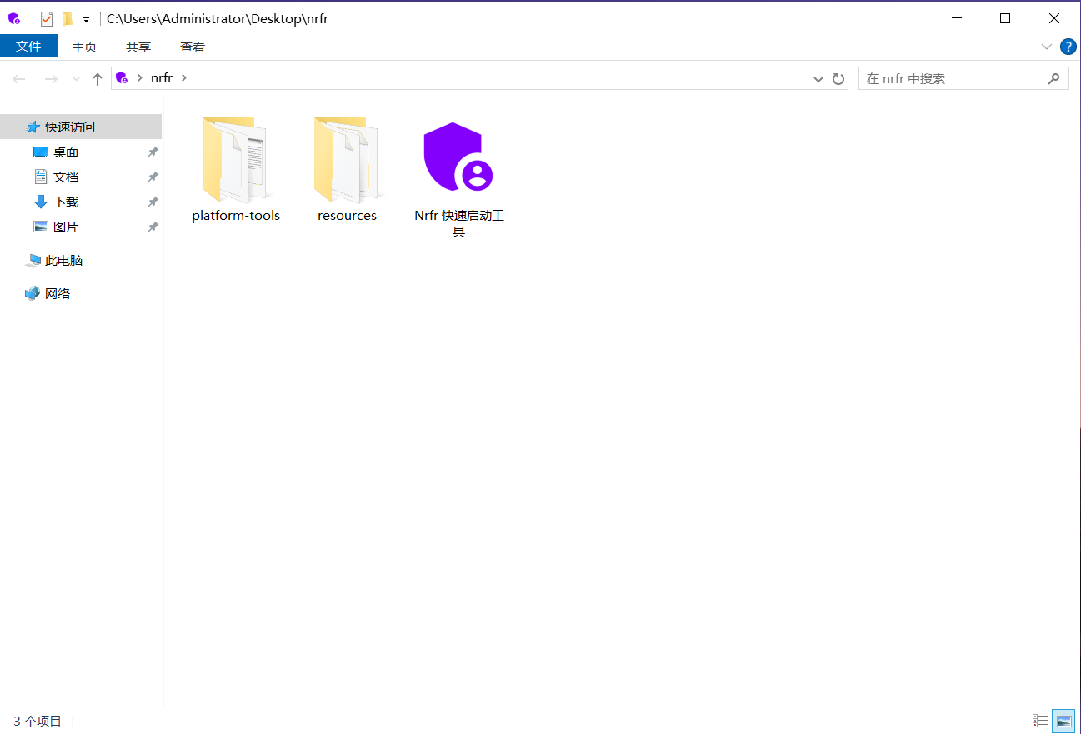Open the recent locations dropdown arrow

tap(76, 79)
